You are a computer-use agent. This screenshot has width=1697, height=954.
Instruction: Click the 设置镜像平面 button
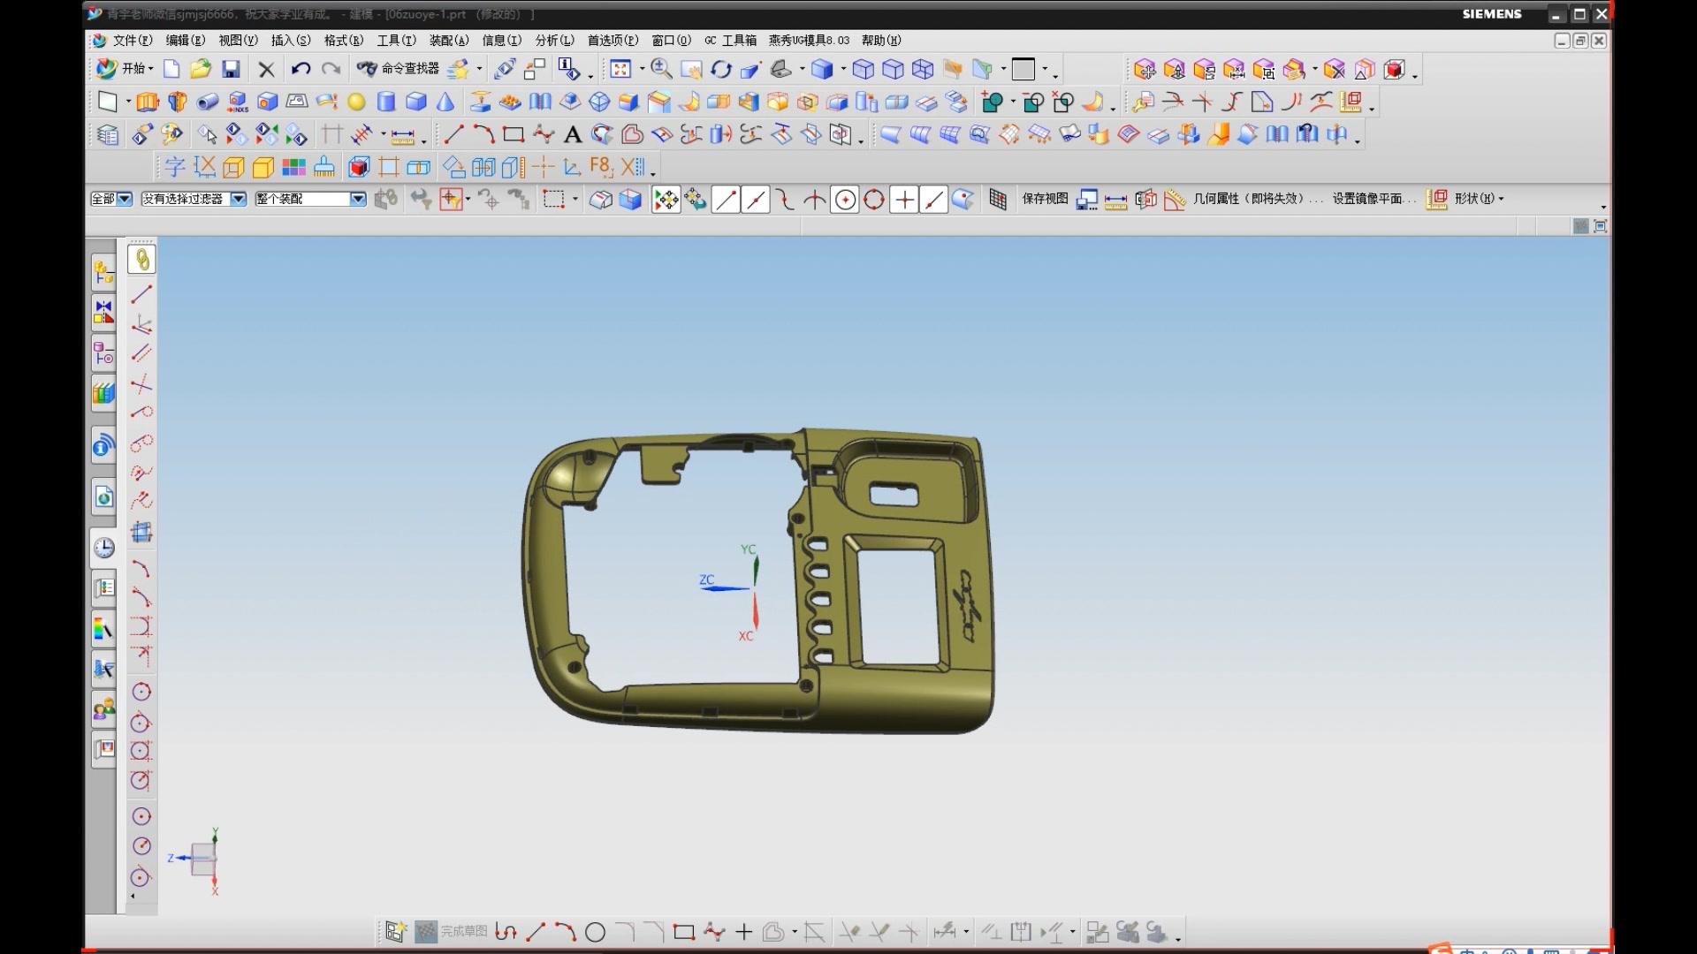[1371, 199]
